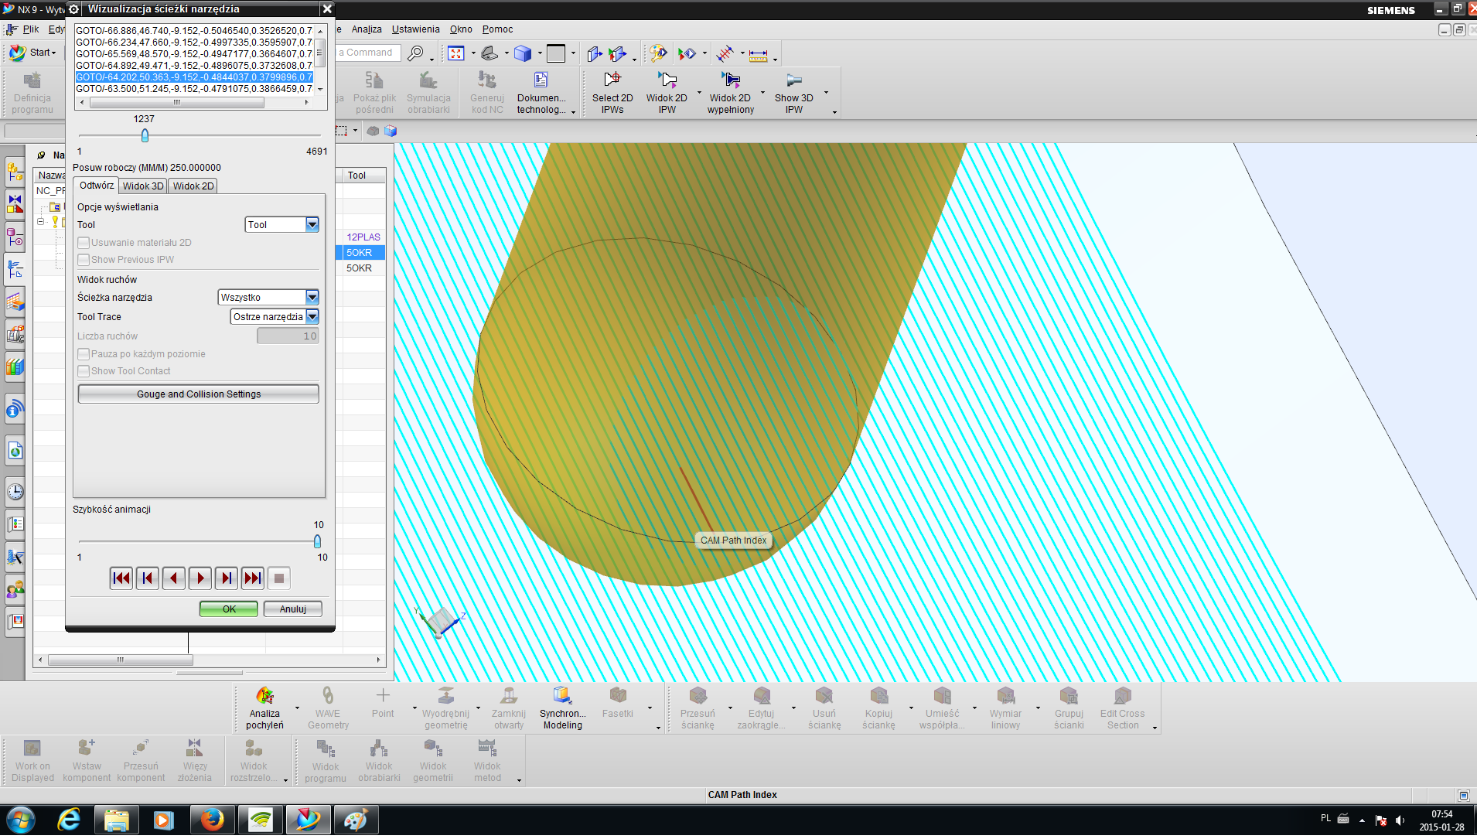Click the Liczba ruchów value field
The height and width of the screenshot is (839, 1477).
(288, 336)
